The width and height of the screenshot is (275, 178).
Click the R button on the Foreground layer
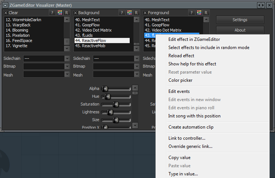pos(206,13)
